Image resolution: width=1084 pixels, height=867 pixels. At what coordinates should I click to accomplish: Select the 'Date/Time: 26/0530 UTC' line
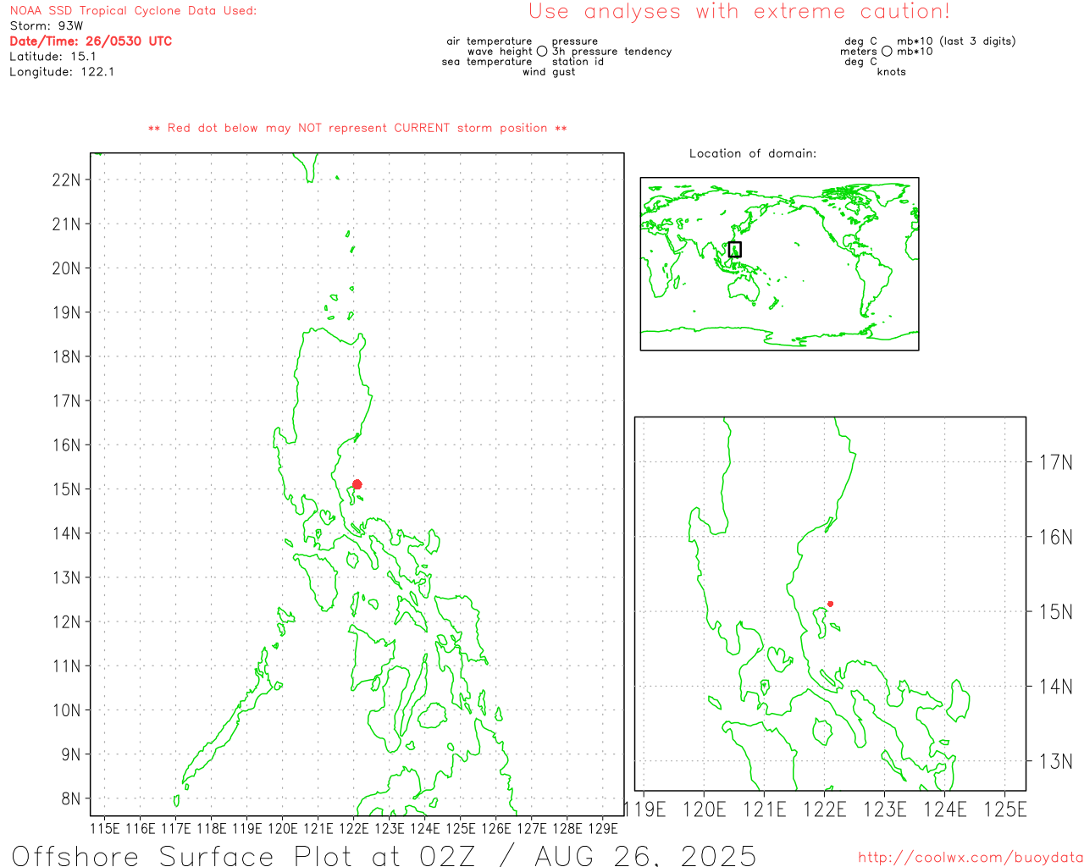click(91, 41)
